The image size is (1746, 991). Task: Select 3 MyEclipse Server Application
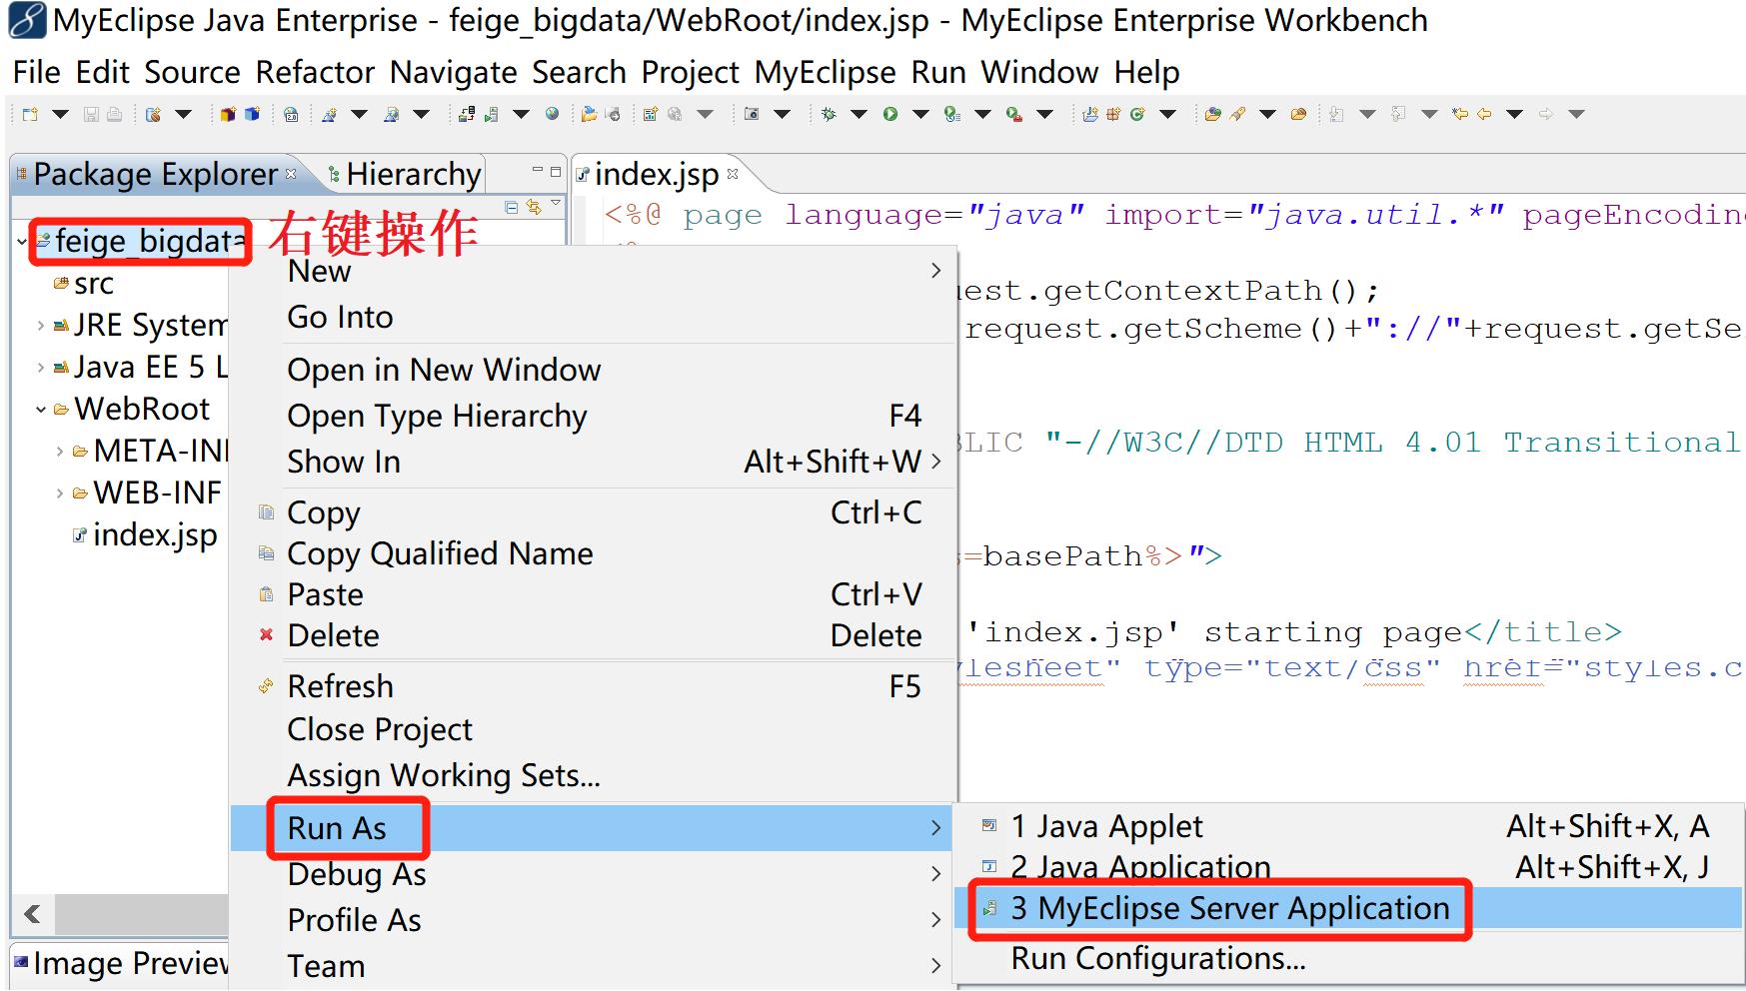tap(1347, 908)
